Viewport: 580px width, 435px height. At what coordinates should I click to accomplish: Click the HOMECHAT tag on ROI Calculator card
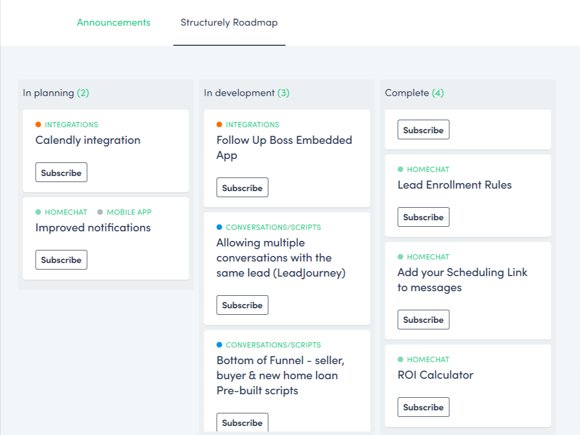tap(429, 359)
